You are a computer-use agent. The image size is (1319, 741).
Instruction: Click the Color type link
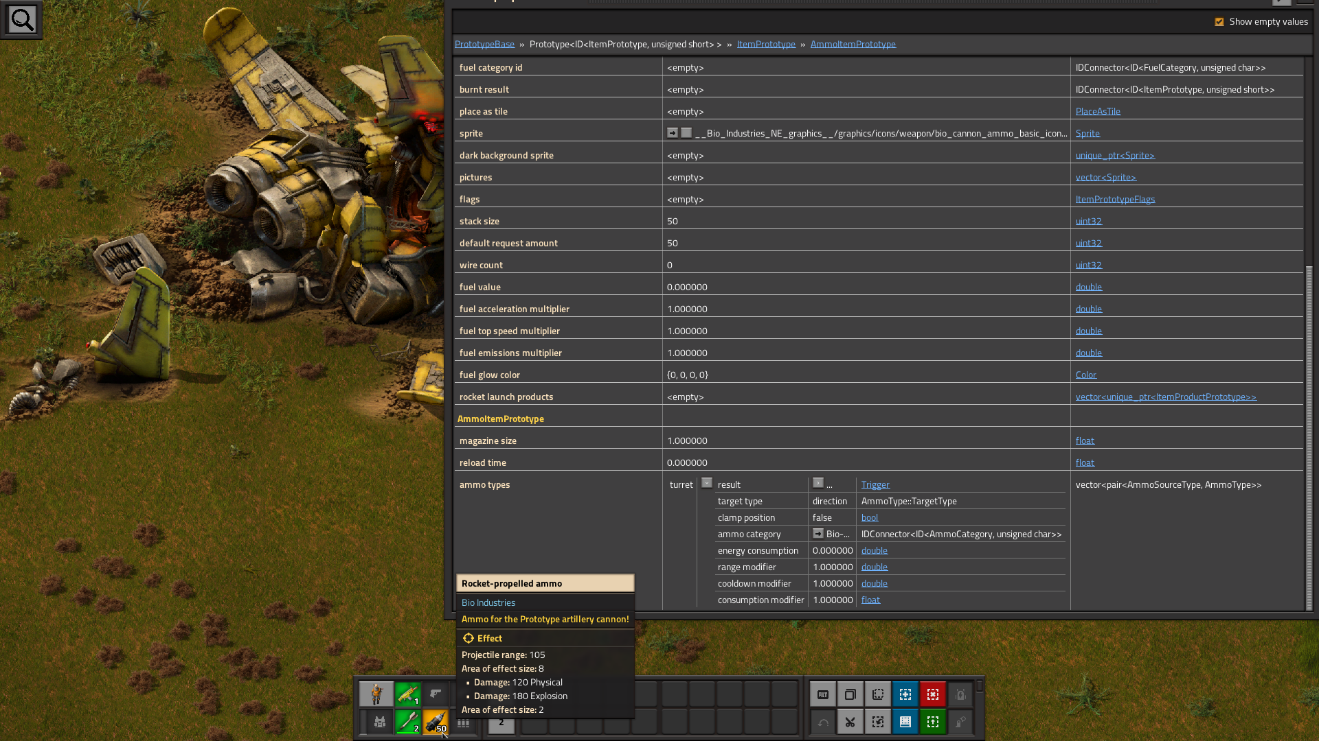click(x=1086, y=375)
